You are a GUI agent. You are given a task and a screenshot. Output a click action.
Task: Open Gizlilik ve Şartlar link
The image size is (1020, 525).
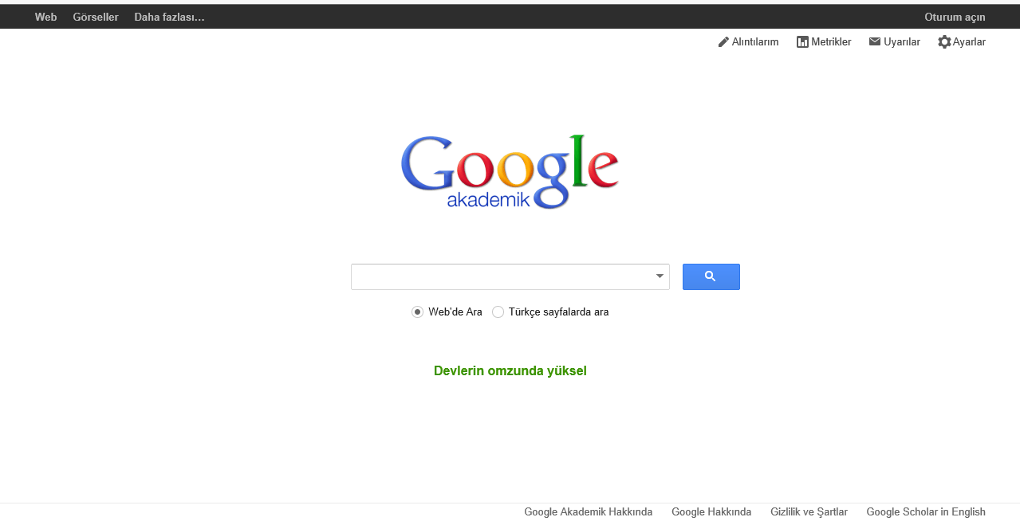(809, 512)
